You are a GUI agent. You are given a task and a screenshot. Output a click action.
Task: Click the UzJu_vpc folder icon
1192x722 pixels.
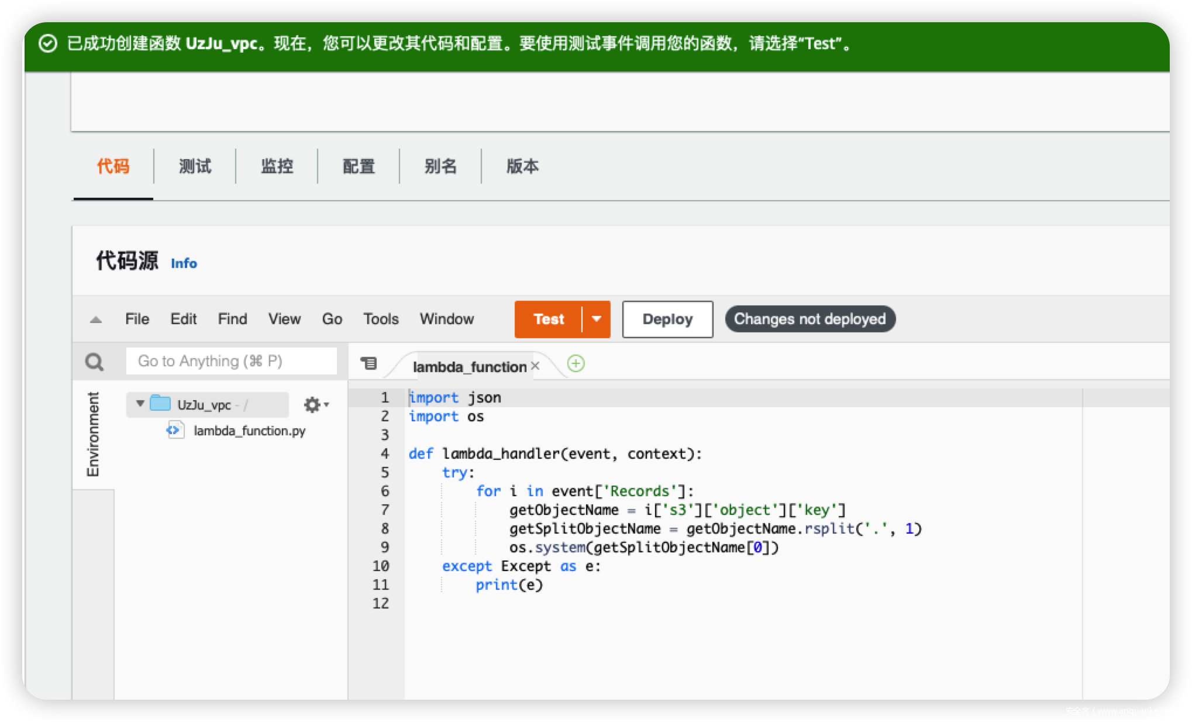click(x=160, y=403)
